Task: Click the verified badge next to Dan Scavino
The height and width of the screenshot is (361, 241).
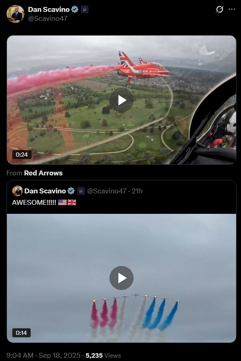Action: pyautogui.click(x=74, y=9)
